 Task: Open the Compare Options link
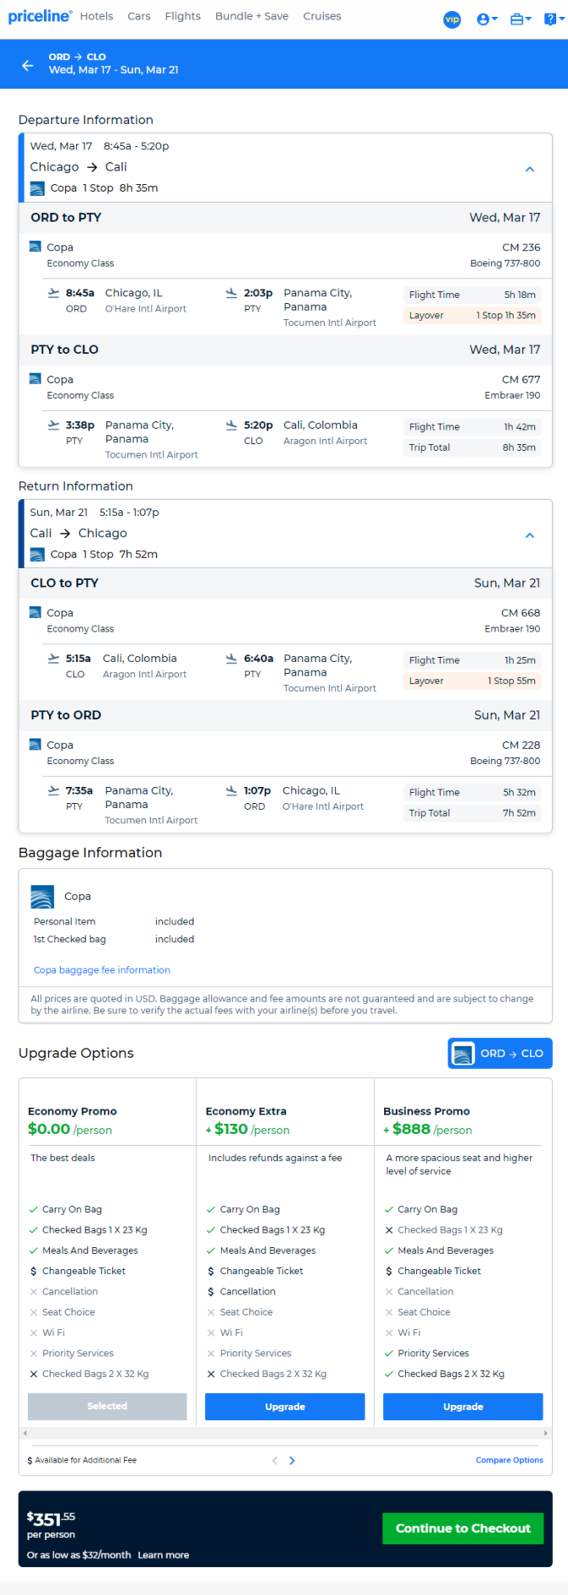510,1460
